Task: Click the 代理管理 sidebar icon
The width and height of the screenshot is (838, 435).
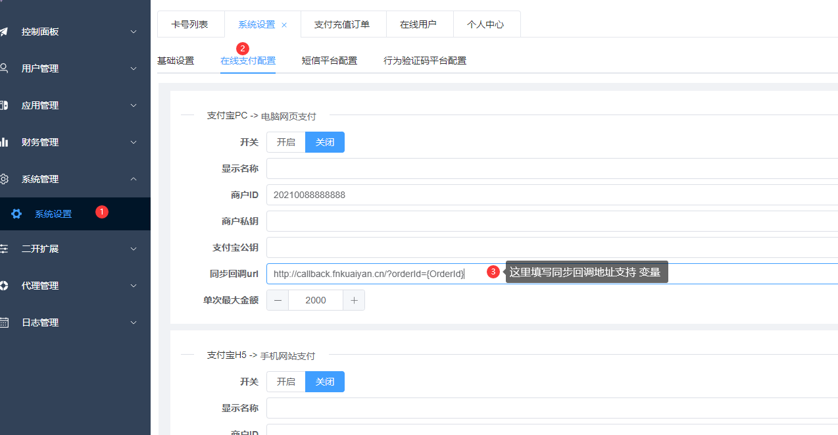Action: pyautogui.click(x=4, y=286)
